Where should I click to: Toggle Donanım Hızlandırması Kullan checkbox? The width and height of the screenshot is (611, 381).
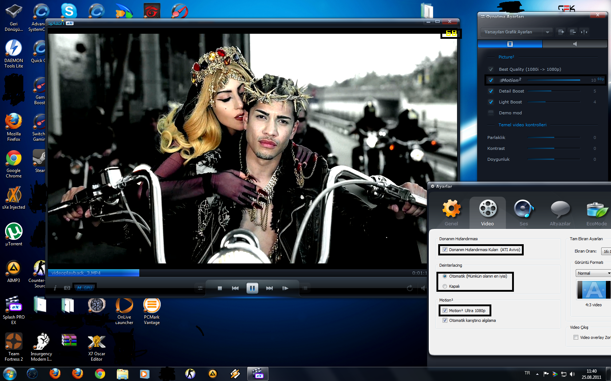445,250
